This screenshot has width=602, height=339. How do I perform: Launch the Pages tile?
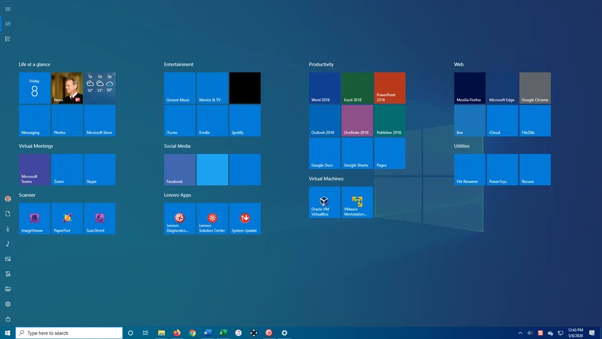coord(390,153)
